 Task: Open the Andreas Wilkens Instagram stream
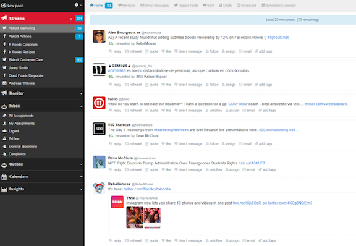pos(42,83)
